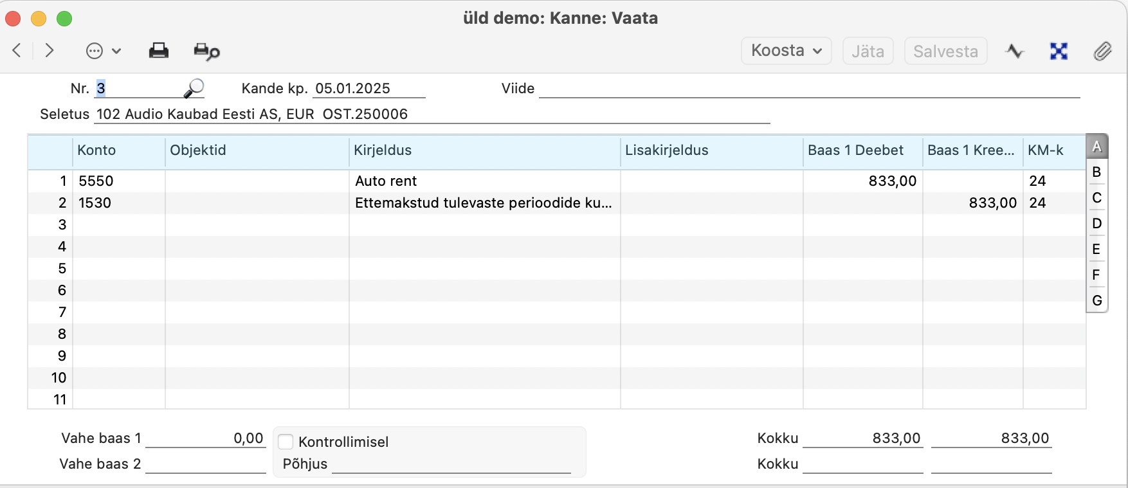Viewport: 1128px width, 488px height.
Task: Click the printer icon
Action: [158, 51]
